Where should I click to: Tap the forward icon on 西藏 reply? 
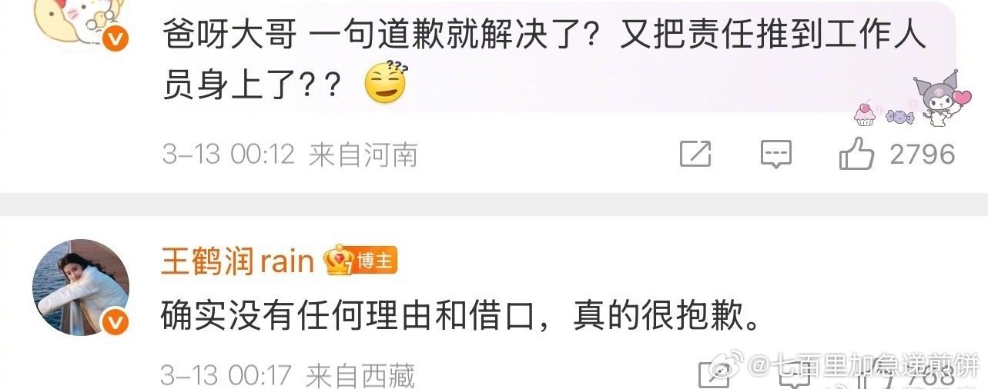[x=712, y=377]
